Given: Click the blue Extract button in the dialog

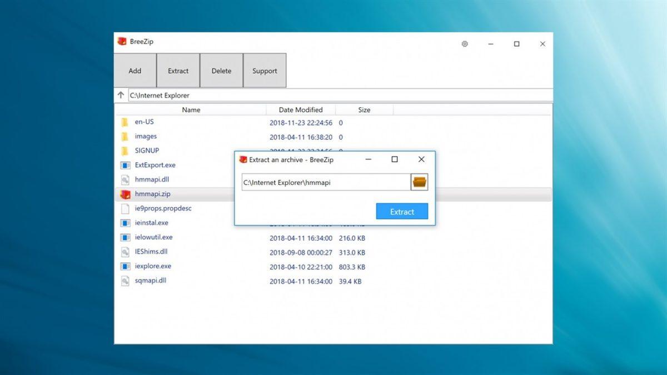Looking at the screenshot, I should [x=401, y=211].
